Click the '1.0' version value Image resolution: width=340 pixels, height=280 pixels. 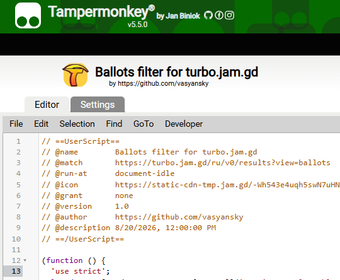122,206
